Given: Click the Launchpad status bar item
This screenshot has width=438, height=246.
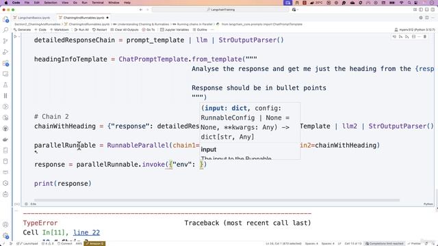Looking at the screenshot, I should (27, 243).
